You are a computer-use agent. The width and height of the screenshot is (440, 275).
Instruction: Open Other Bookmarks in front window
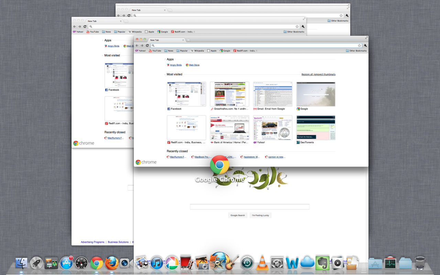(356, 51)
